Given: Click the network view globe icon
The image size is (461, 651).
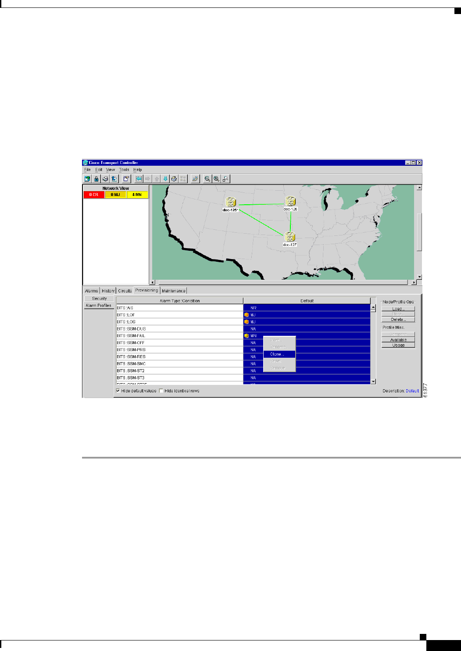Looking at the screenshot, I should pos(174,179).
